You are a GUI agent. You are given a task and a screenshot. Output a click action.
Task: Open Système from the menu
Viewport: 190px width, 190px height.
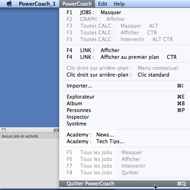click(125, 123)
